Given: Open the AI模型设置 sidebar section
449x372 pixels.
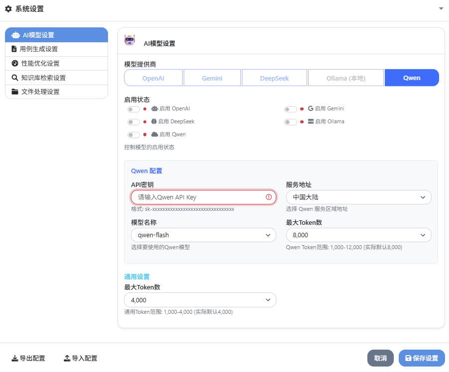Looking at the screenshot, I should 56,35.
